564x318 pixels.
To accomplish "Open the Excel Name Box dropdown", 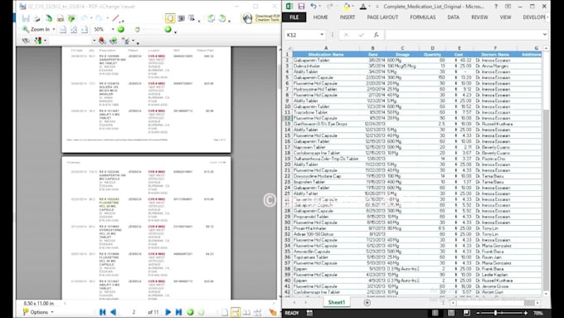I will (x=322, y=35).
